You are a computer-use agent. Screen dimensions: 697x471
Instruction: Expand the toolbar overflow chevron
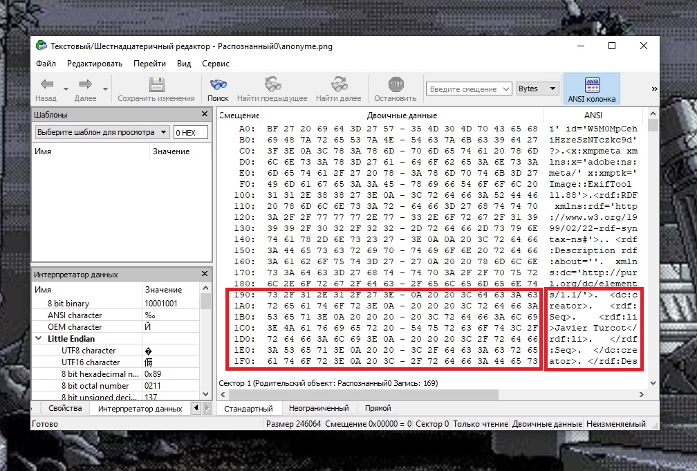coord(654,89)
